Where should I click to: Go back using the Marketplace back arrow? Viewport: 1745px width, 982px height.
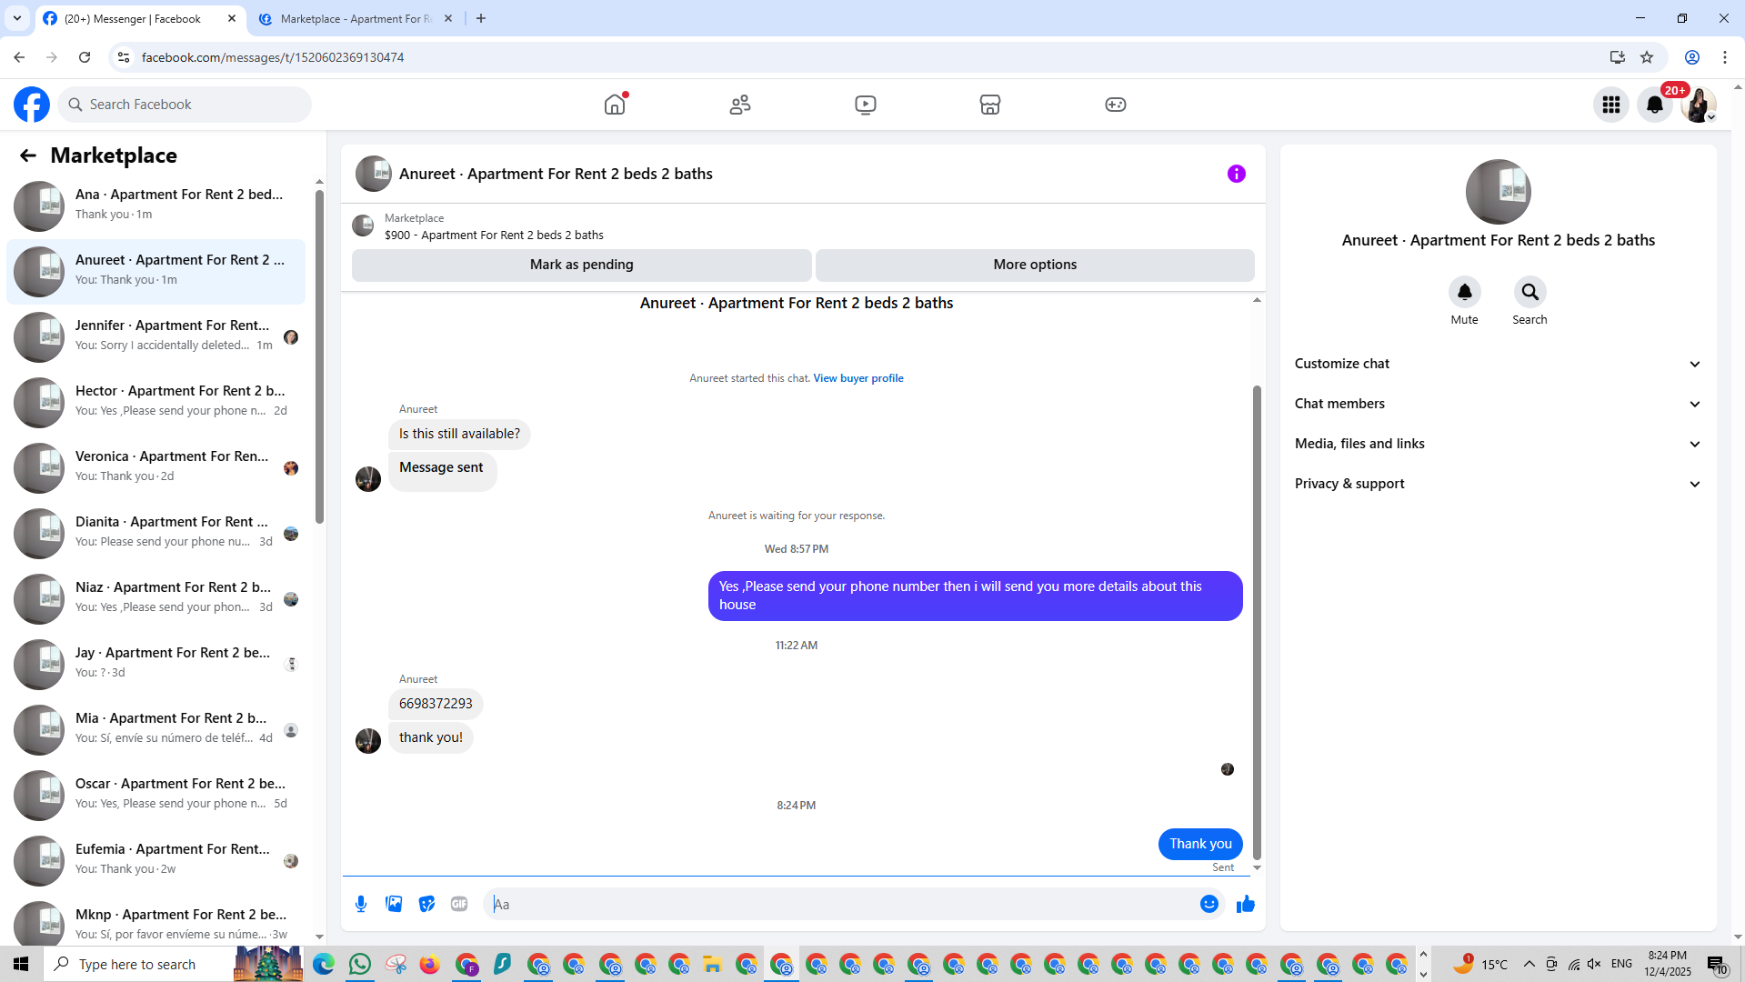click(x=28, y=155)
